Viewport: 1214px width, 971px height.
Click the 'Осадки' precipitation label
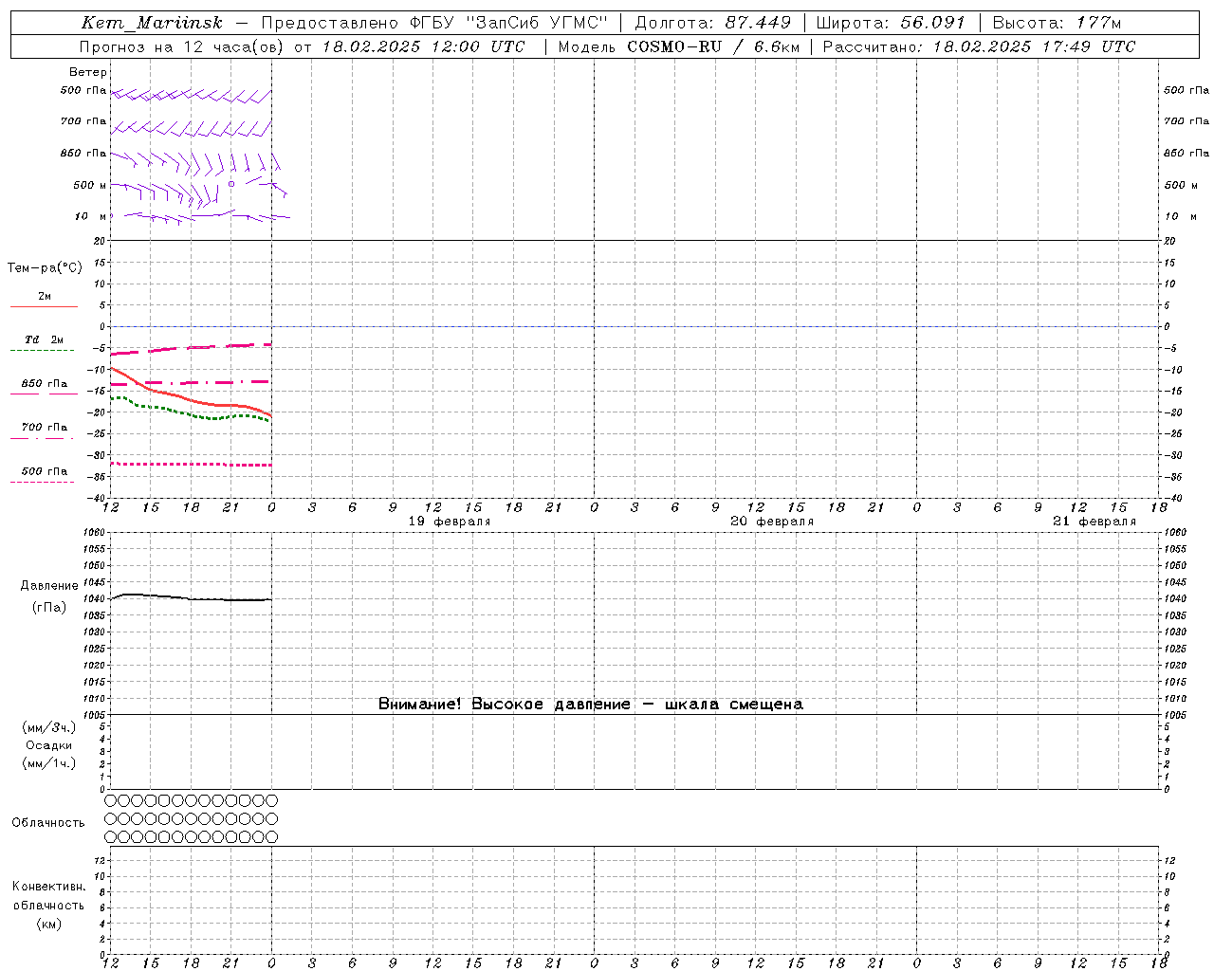(x=49, y=745)
